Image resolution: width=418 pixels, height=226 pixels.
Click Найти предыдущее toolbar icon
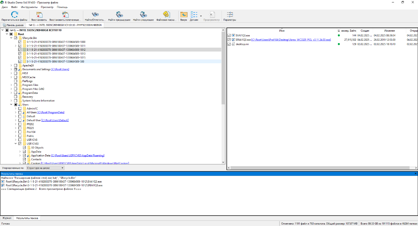119,15
